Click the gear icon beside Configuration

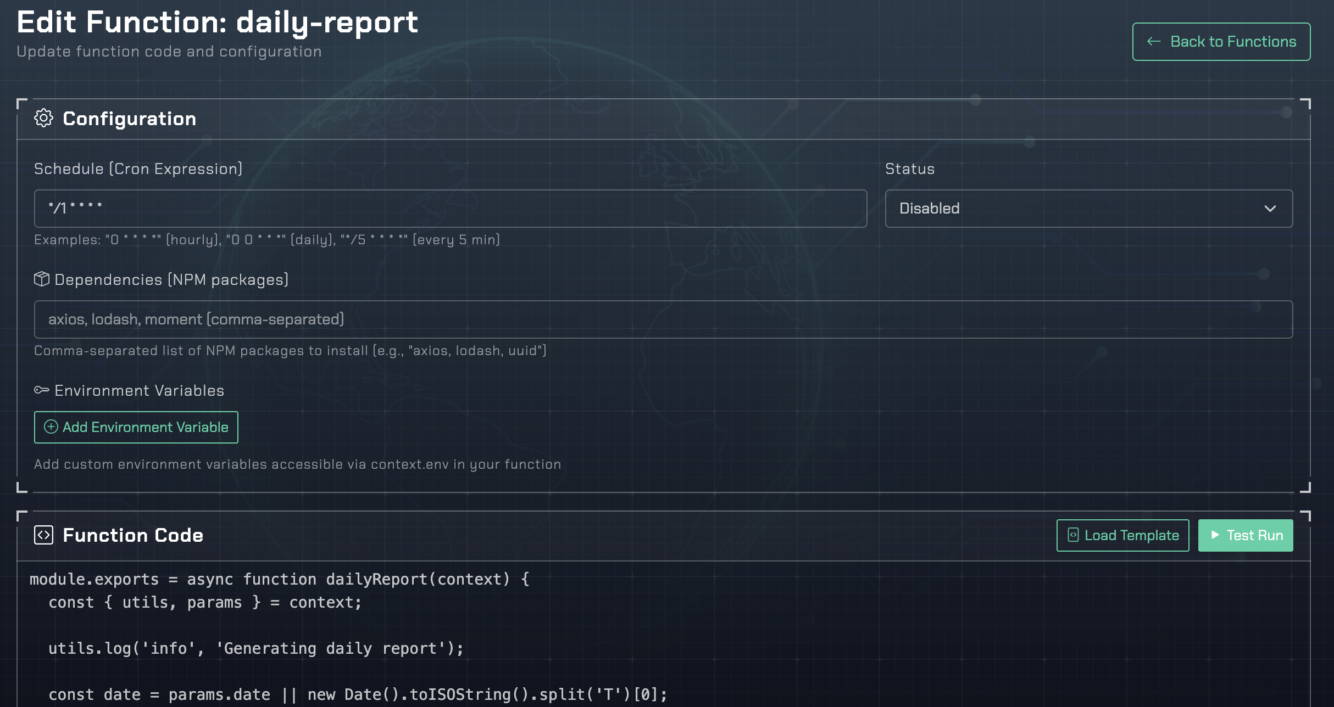tap(45, 118)
